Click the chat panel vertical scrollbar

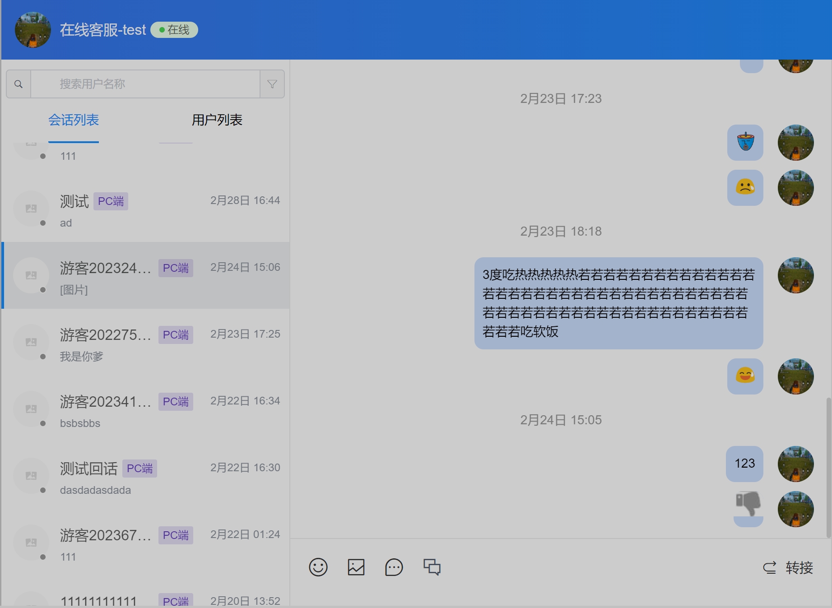pos(828,467)
